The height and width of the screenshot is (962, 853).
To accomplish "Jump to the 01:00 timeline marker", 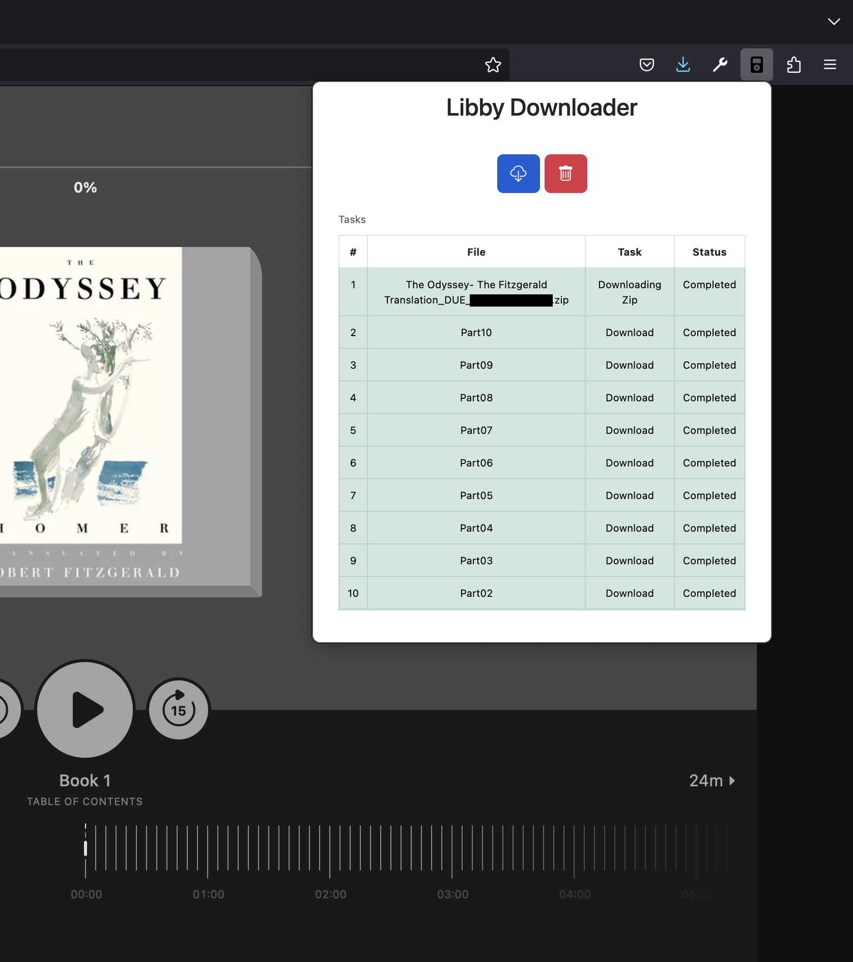I will (208, 894).
